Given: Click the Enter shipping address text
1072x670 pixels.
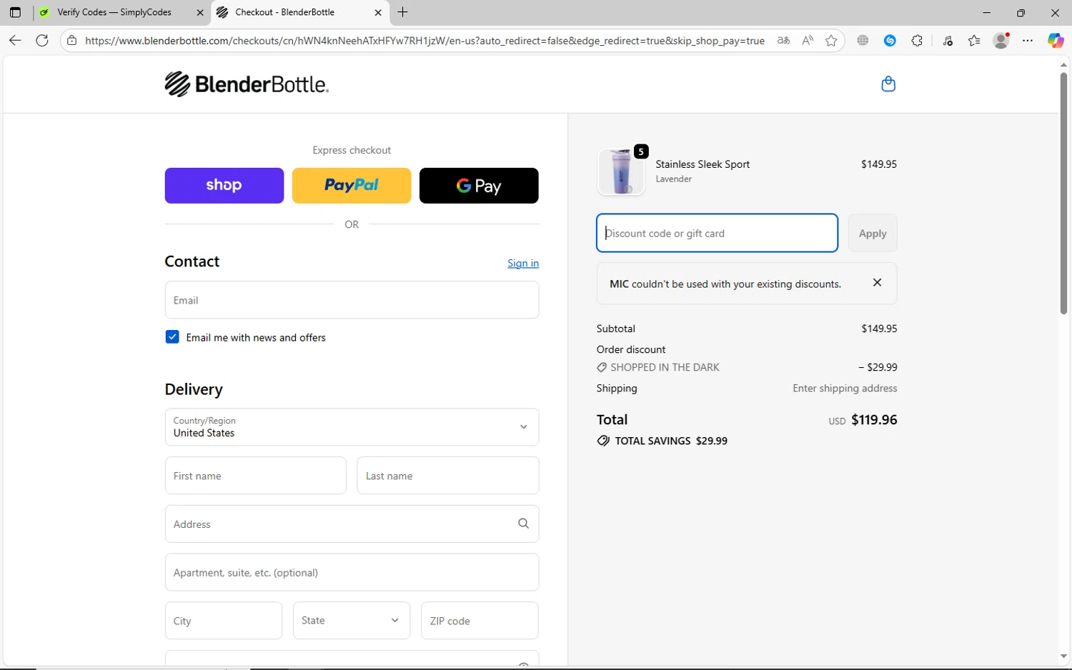Looking at the screenshot, I should tap(845, 388).
